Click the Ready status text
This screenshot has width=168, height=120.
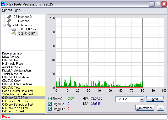coord(6,117)
